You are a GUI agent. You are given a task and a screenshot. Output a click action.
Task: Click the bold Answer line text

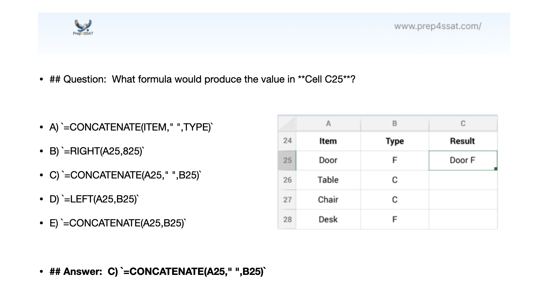coord(158,271)
